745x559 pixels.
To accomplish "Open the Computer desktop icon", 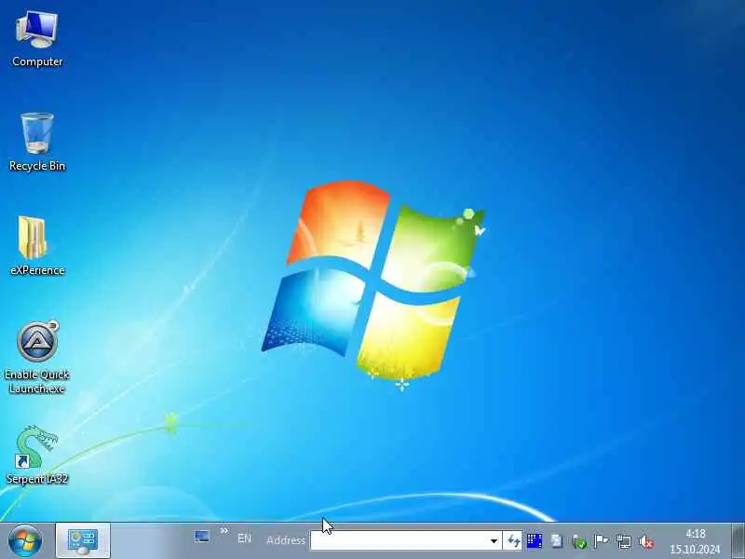I will (x=37, y=39).
